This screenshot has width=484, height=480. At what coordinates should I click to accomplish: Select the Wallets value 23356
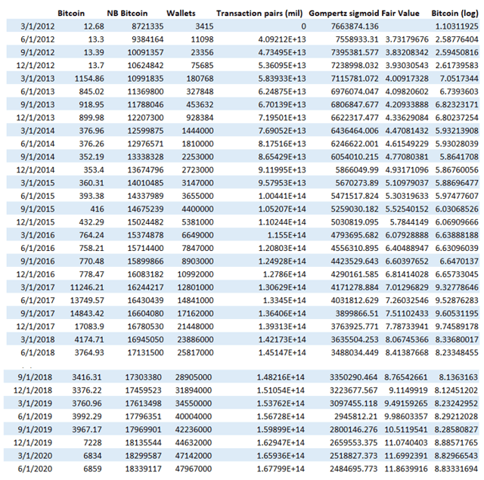[x=202, y=52]
